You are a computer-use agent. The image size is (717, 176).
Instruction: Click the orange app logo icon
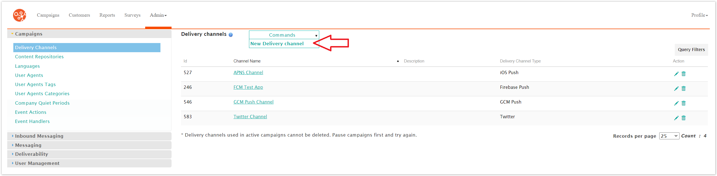click(19, 15)
